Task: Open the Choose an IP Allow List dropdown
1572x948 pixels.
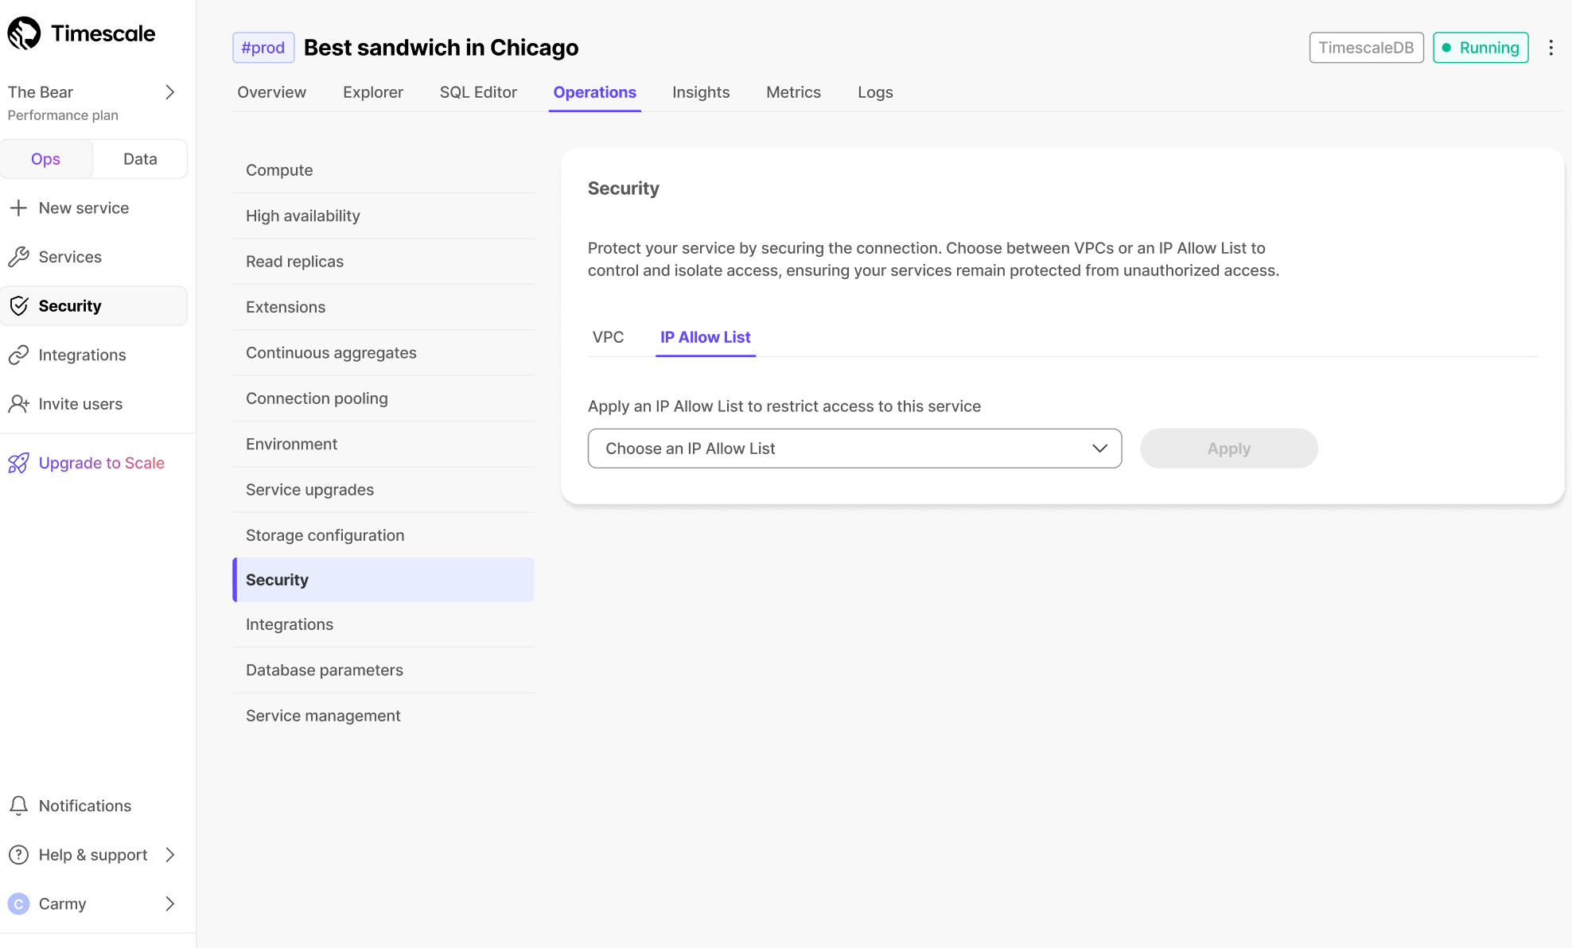Action: (x=854, y=449)
